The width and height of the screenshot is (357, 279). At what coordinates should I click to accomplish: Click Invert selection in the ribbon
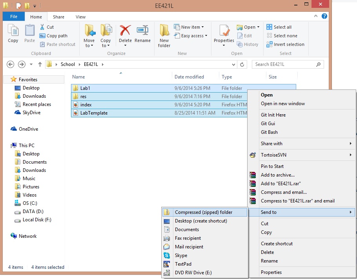point(288,44)
